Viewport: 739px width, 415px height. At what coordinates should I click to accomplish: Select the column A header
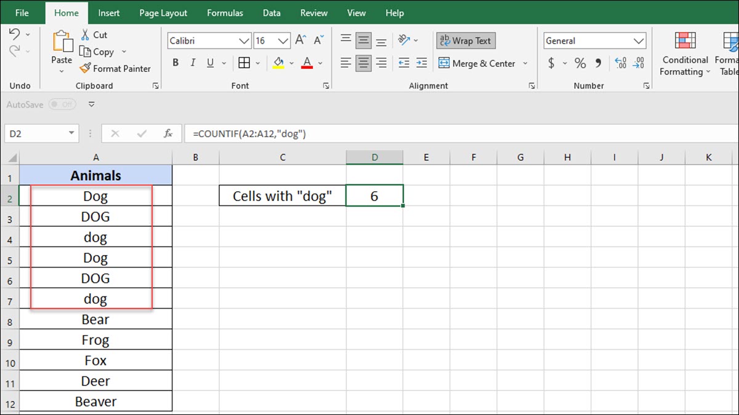coord(96,157)
